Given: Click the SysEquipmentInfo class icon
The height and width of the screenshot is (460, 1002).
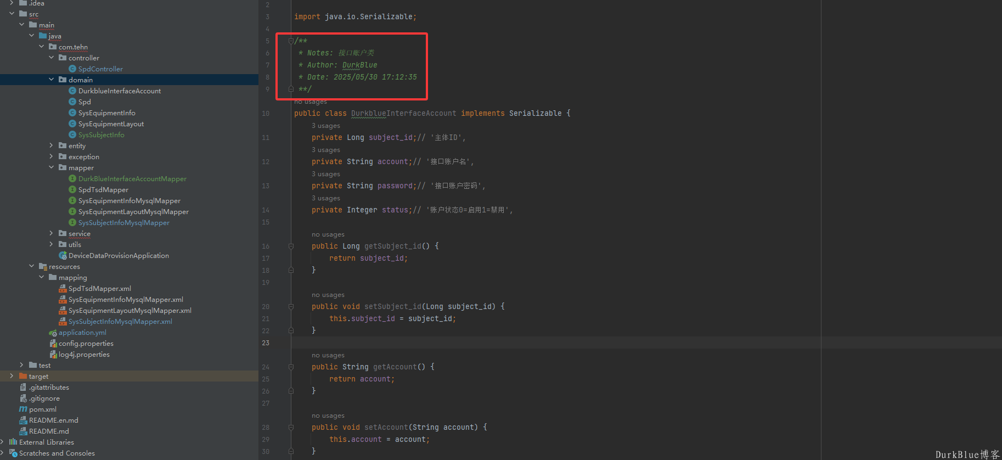Looking at the screenshot, I should tap(72, 113).
